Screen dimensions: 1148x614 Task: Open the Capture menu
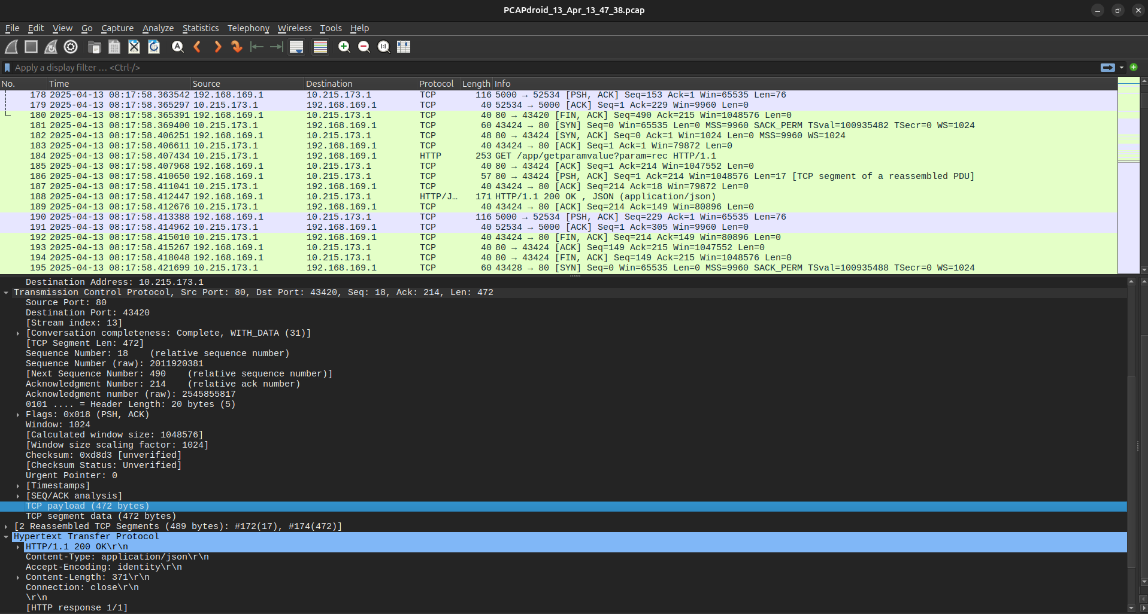(x=117, y=28)
